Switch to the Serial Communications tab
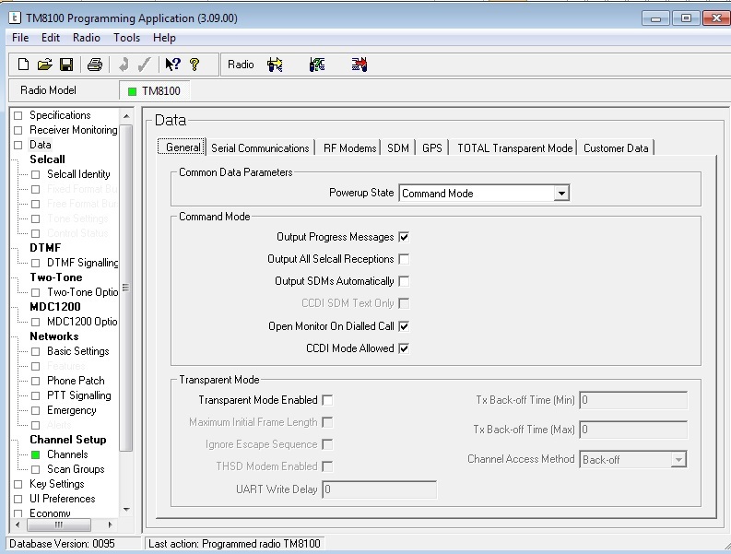731x554 pixels. click(x=260, y=148)
